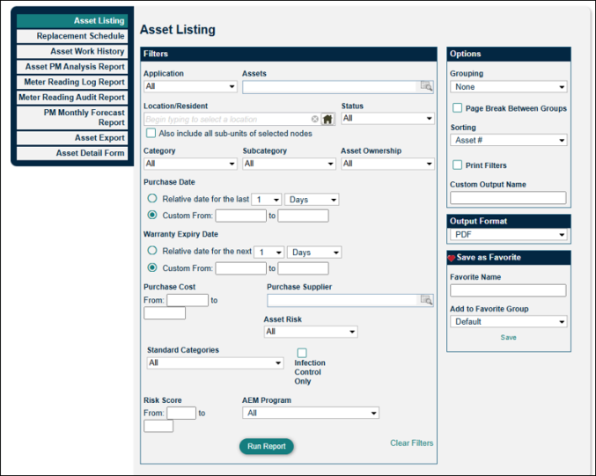This screenshot has height=476, width=596.
Task: Click the Favorite Name field
Action: [509, 290]
